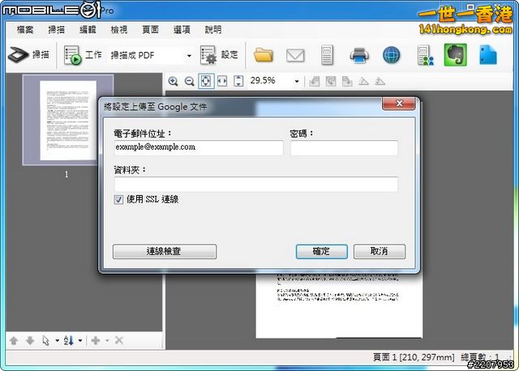Click the send by email envelope icon
The height and width of the screenshot is (371, 519).
coord(295,55)
